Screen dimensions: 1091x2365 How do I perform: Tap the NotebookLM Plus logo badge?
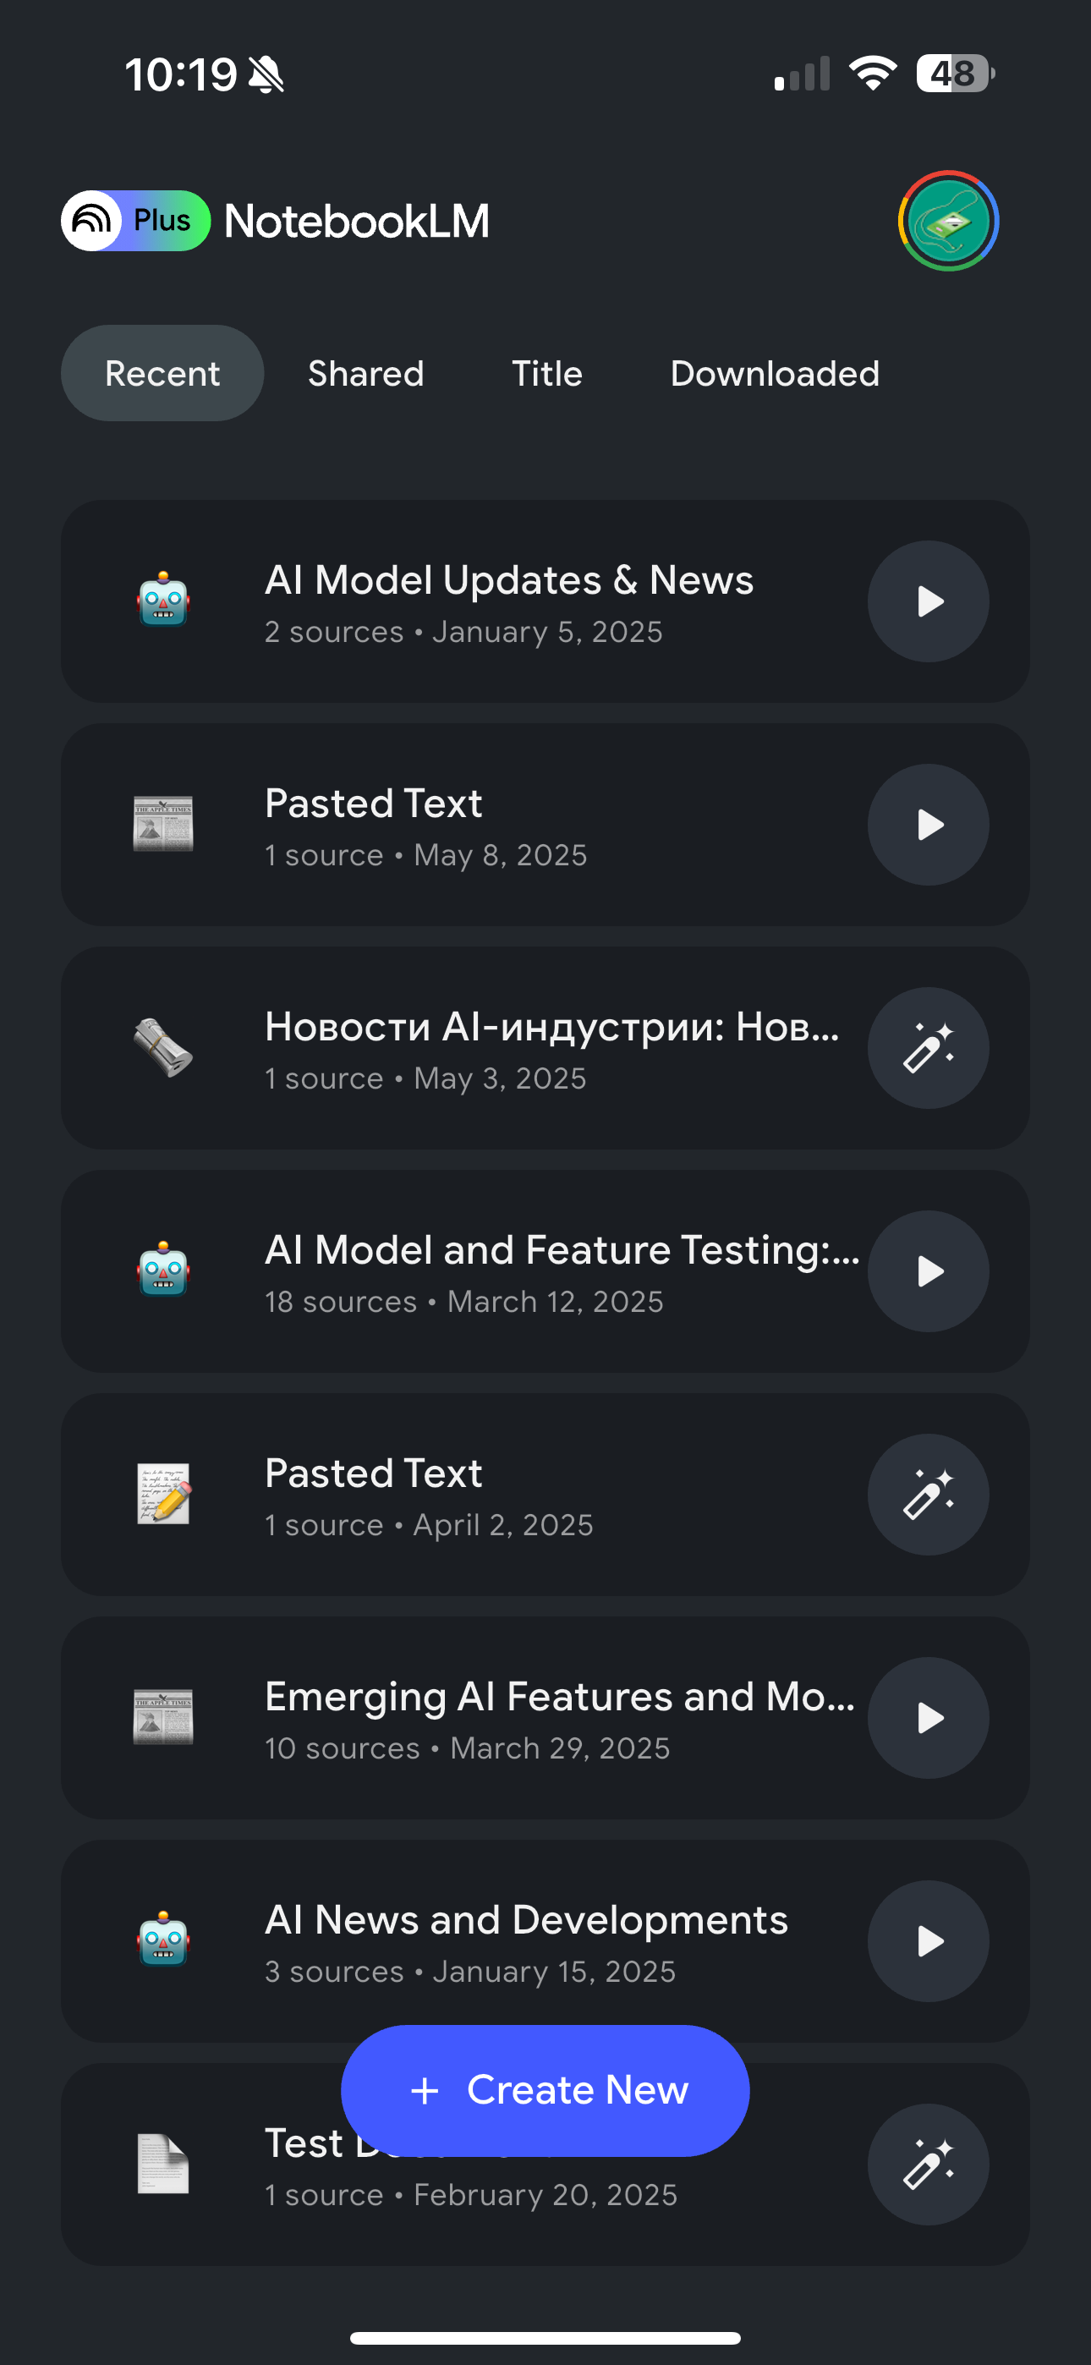pos(136,220)
